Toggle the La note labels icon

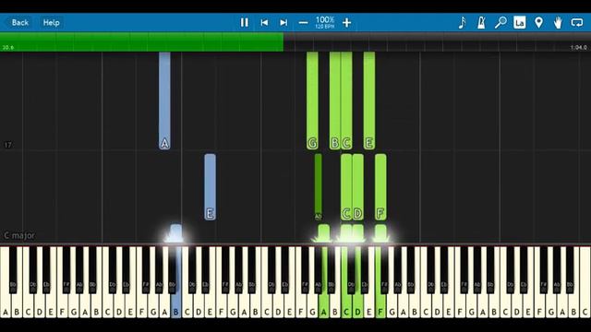pyautogui.click(x=519, y=22)
